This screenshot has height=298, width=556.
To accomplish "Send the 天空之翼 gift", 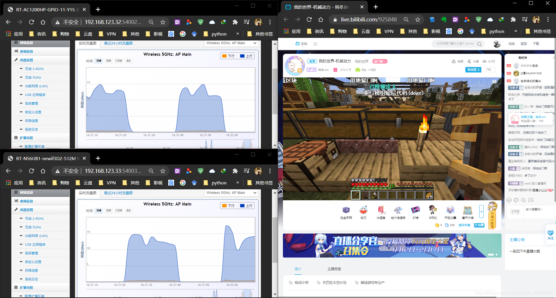I will click(x=450, y=213).
